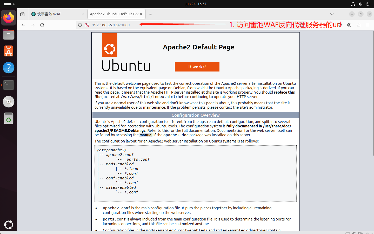Viewport: 374px width, 234px height.
Task: Open the Files manager in dock
Action: tap(9, 34)
